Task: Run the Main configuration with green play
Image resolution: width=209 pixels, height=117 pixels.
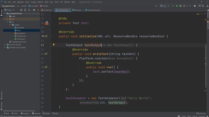Action: (173, 6)
